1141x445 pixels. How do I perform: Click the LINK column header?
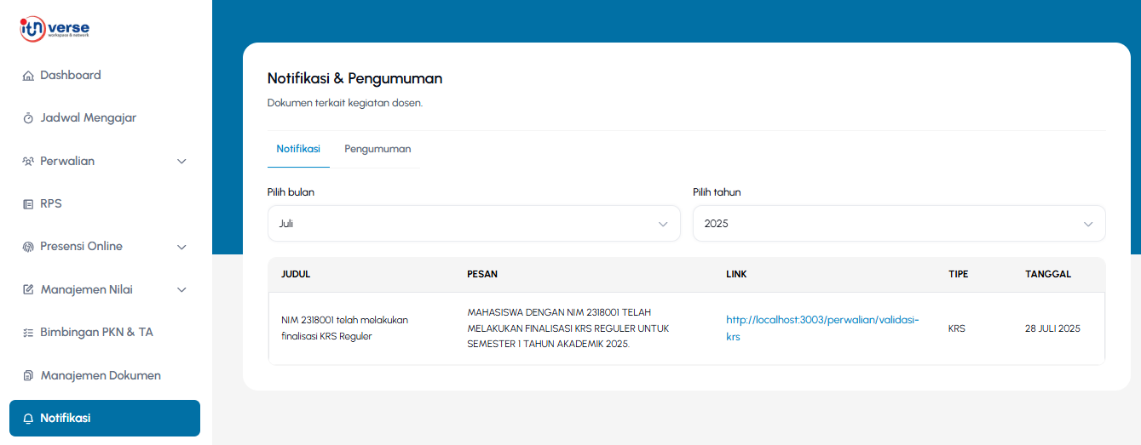pos(736,275)
